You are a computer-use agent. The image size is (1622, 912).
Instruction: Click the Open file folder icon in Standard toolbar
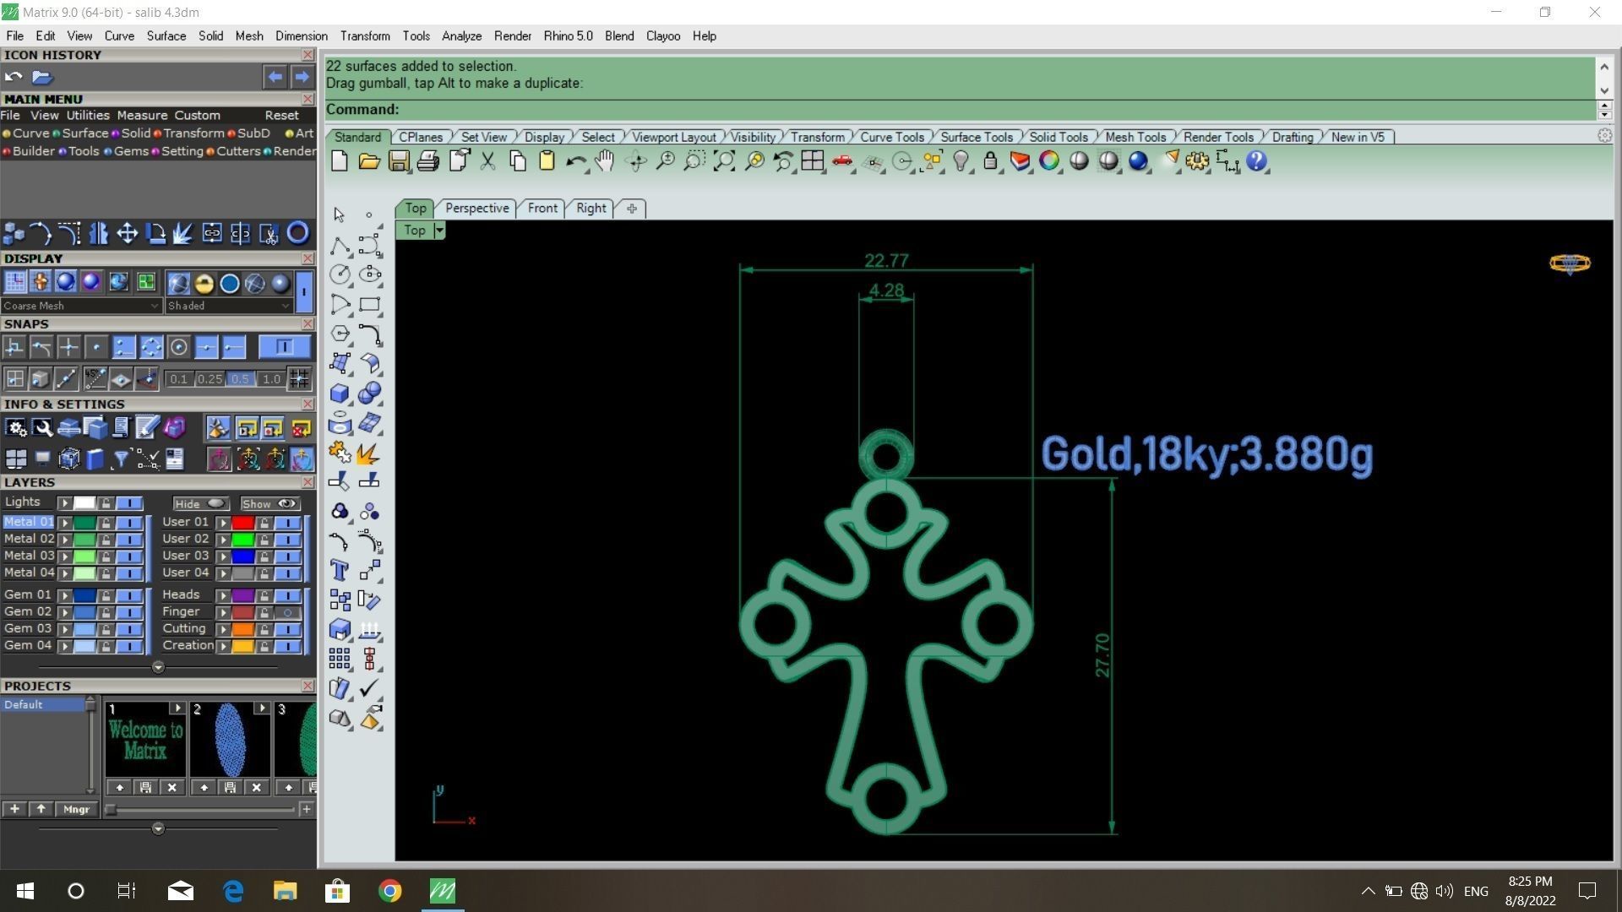(x=369, y=161)
